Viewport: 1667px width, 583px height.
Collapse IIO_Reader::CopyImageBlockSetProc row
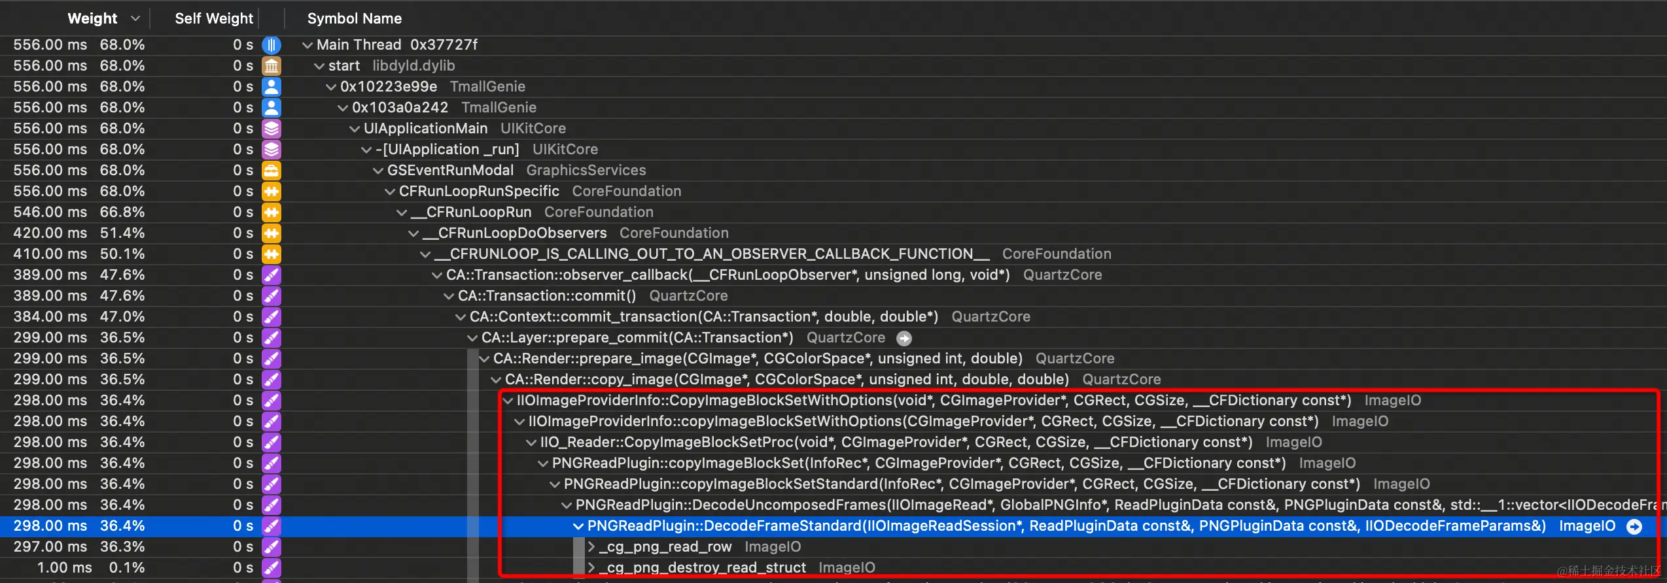(531, 442)
